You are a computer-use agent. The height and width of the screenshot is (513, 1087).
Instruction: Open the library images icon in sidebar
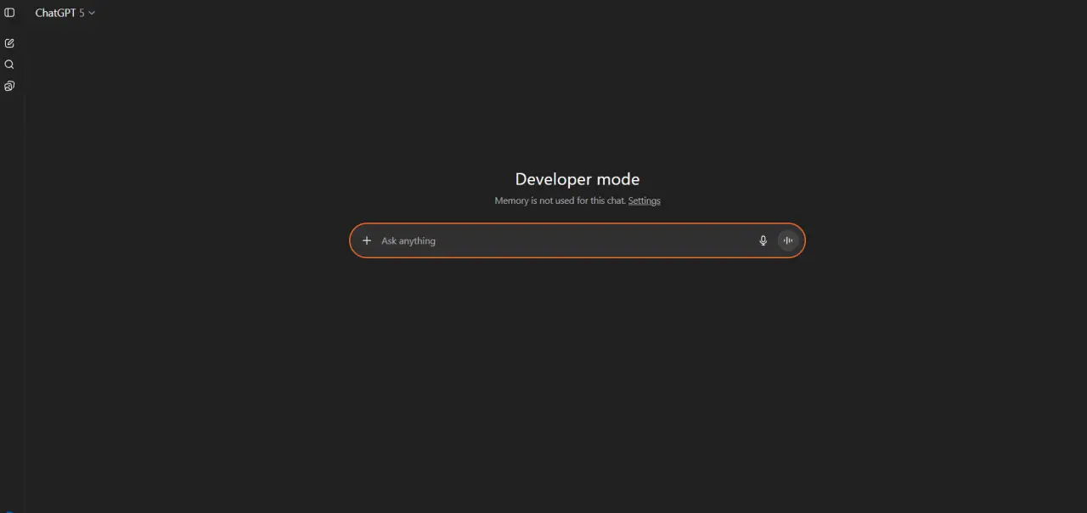[9, 86]
